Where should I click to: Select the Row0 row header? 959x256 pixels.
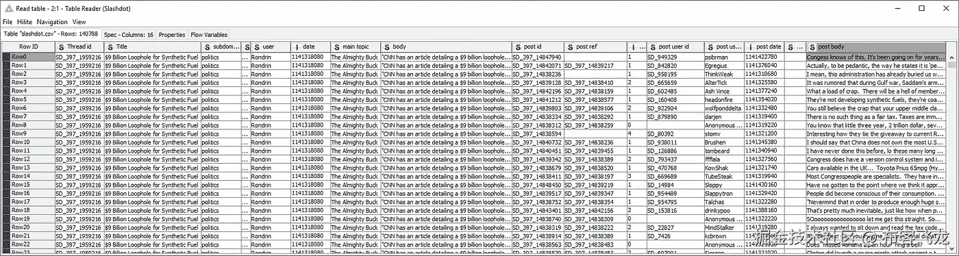click(27, 56)
